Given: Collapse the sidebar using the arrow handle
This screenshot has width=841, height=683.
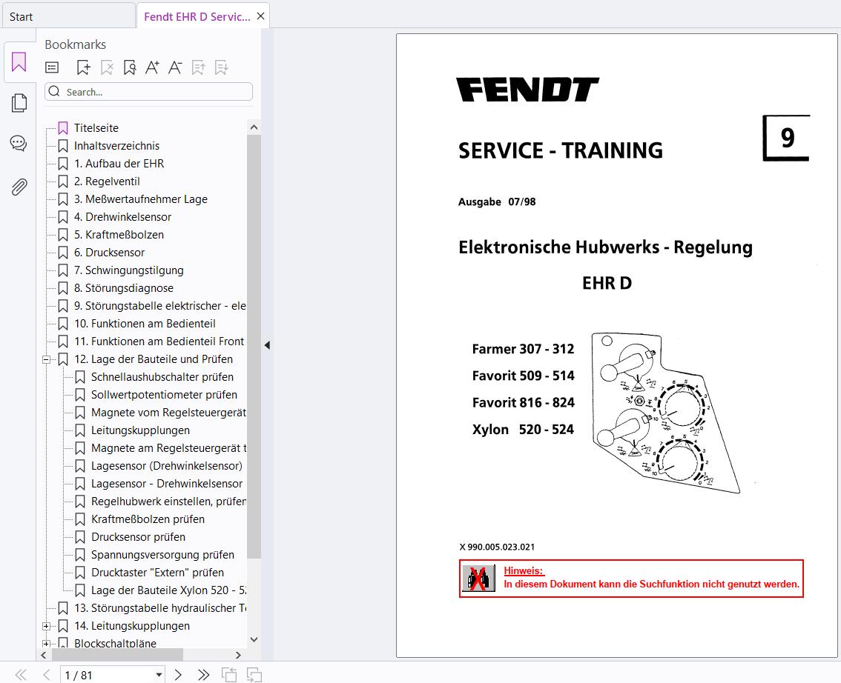Looking at the screenshot, I should pyautogui.click(x=267, y=344).
